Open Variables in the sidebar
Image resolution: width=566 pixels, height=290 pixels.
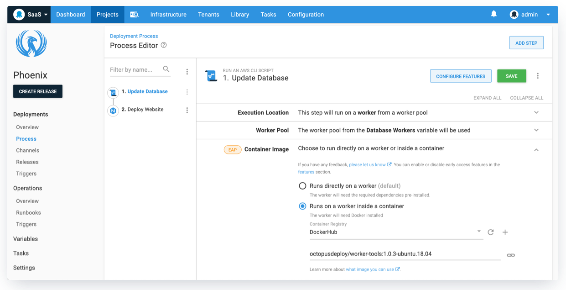pyautogui.click(x=26, y=239)
